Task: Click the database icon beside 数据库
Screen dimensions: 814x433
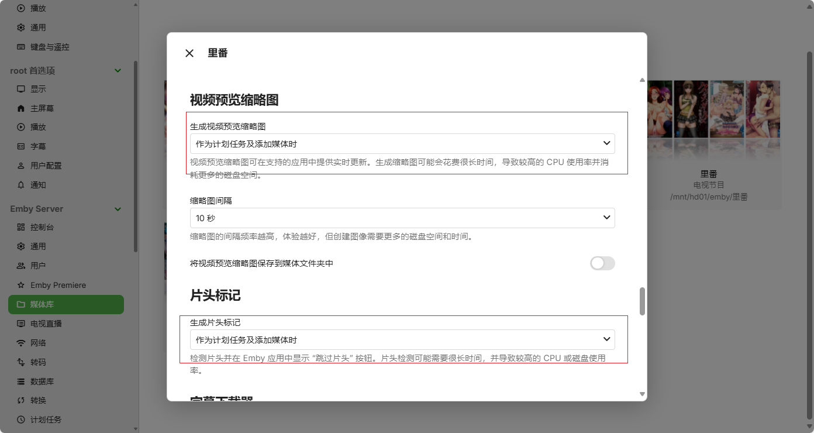Action: [x=21, y=382]
